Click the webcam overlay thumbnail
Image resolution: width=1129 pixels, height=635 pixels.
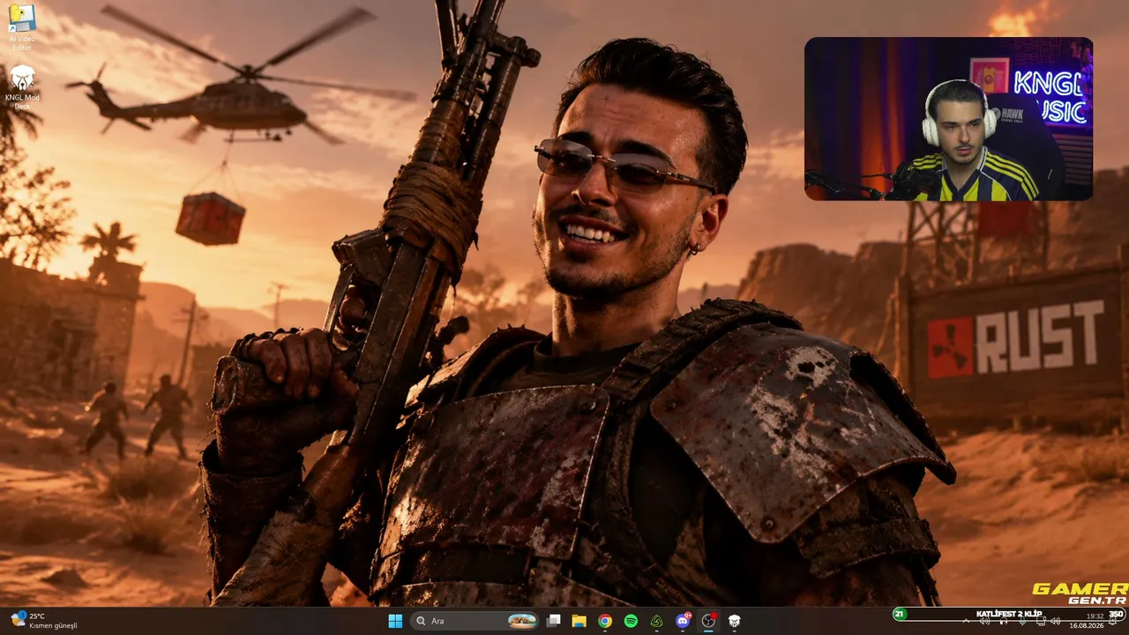tap(948, 119)
